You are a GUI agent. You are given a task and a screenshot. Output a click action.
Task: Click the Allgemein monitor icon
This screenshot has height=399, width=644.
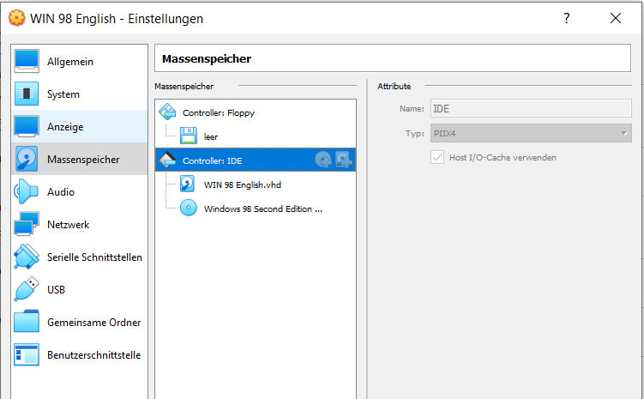coord(27,61)
